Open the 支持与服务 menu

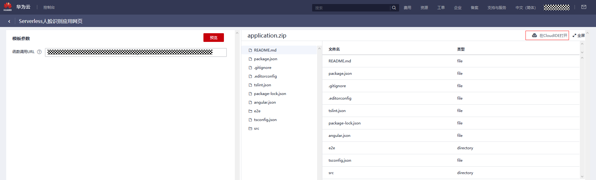pyautogui.click(x=497, y=8)
